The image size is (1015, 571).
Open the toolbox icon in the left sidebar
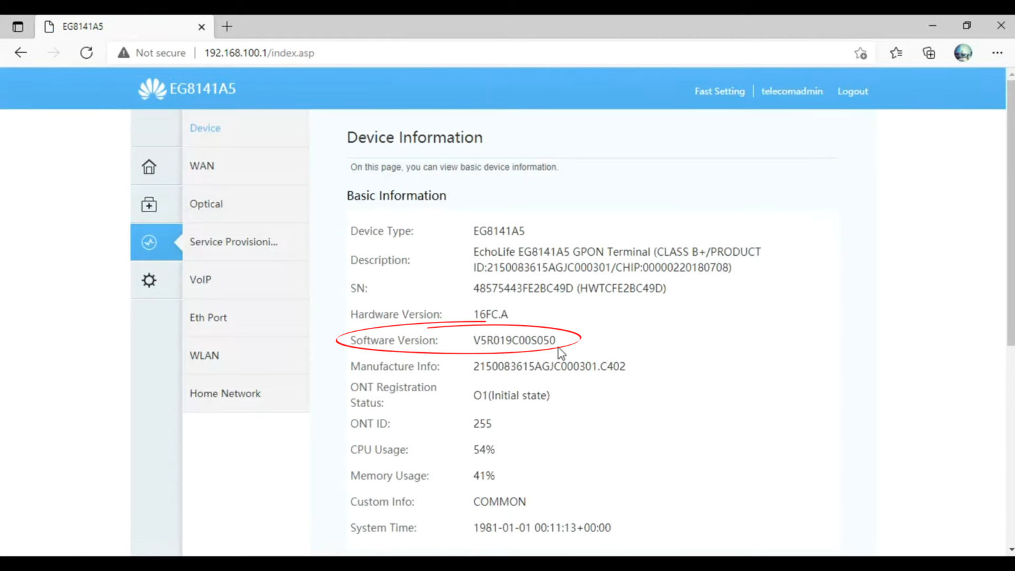(x=148, y=204)
